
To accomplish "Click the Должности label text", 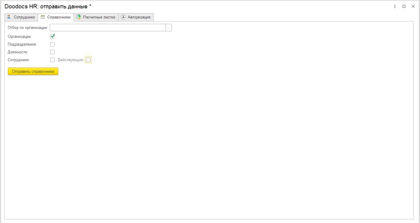I will [x=18, y=52].
